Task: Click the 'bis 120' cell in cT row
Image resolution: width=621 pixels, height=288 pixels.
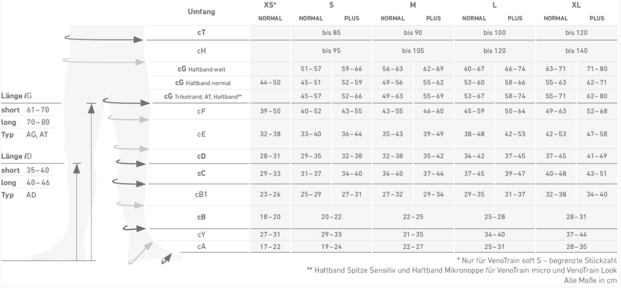Action: tap(575, 33)
